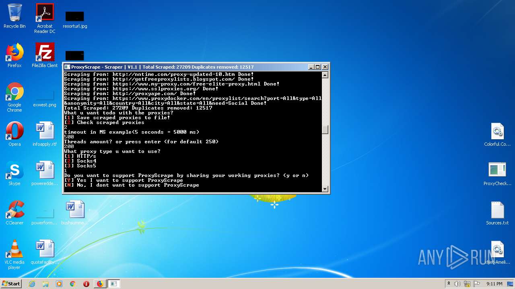The height and width of the screenshot is (289, 515).
Task: Open the Google Chrome desktop shortcut
Action: 14,97
